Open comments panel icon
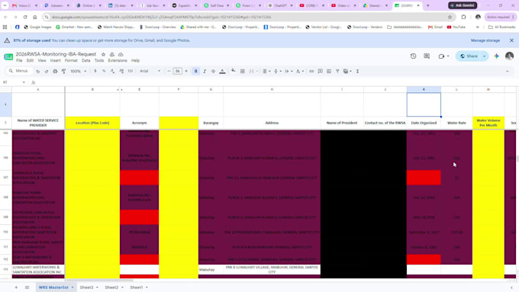This screenshot has width=519, height=292. point(427,56)
